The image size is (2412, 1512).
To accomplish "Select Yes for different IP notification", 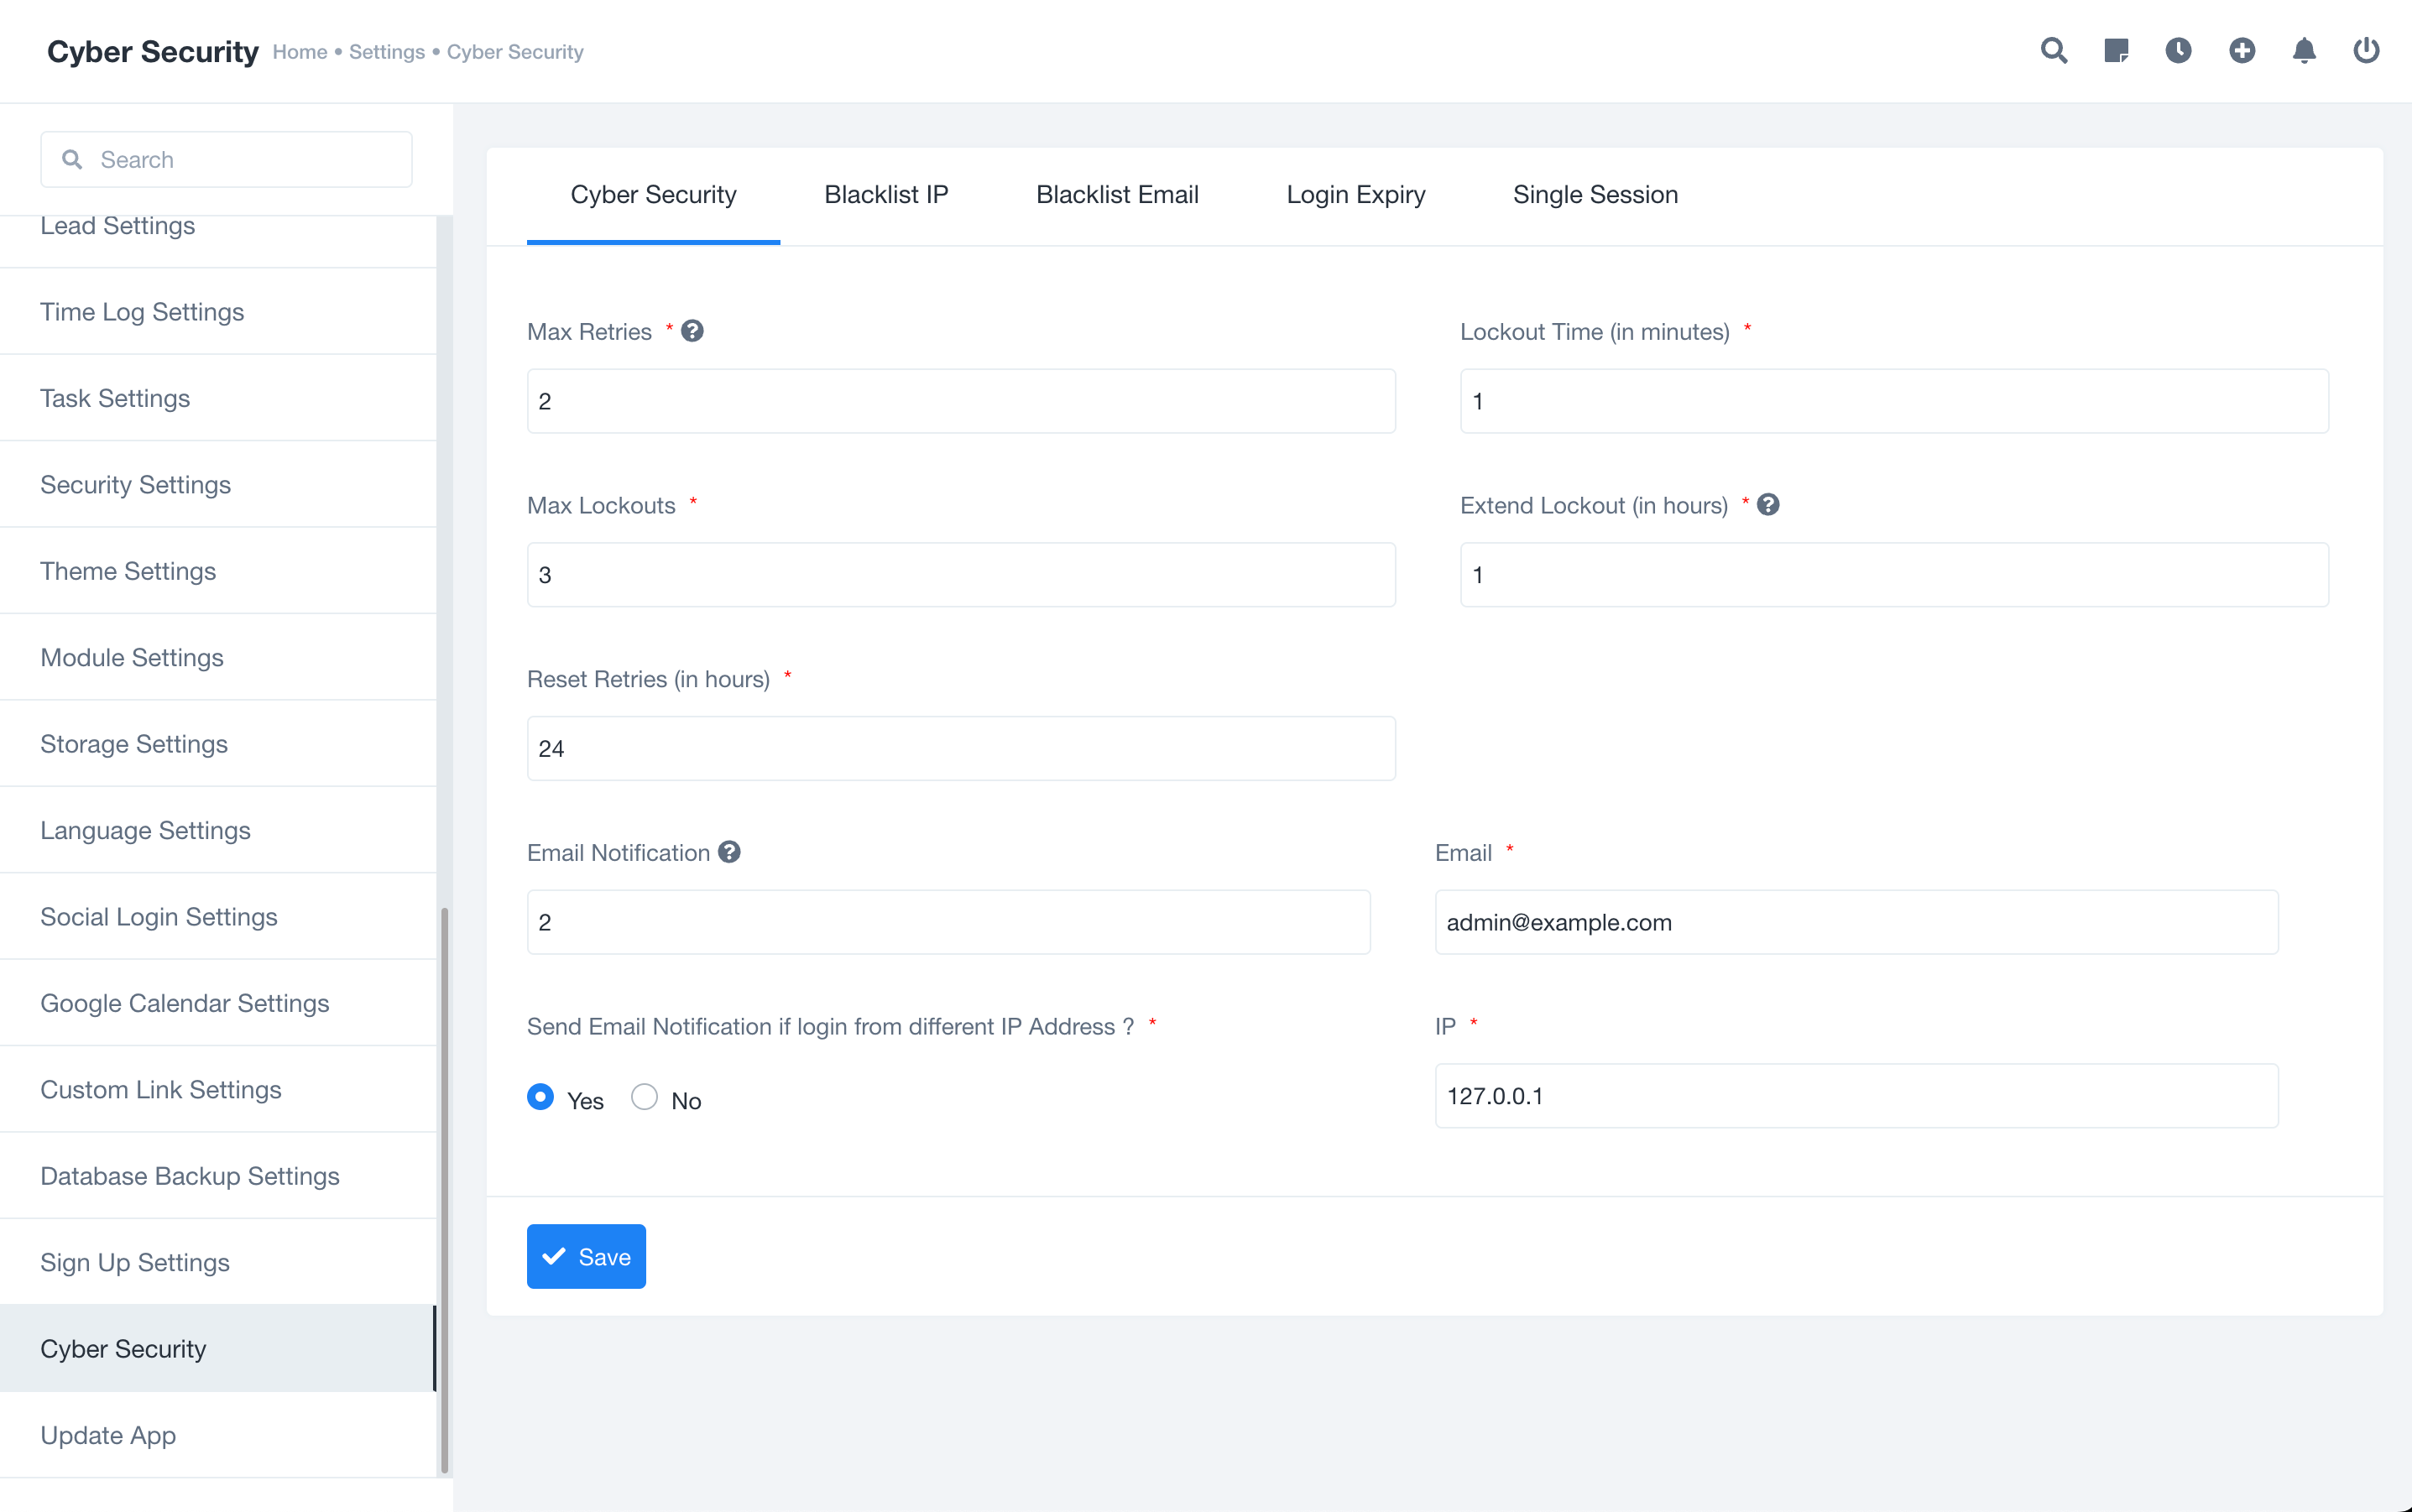I will click(x=540, y=1097).
